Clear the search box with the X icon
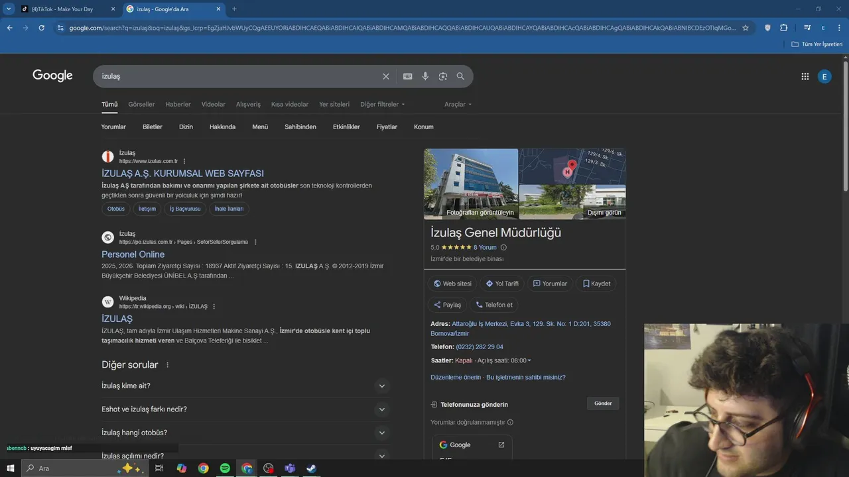Screen dimensions: 849x477 point(386,76)
